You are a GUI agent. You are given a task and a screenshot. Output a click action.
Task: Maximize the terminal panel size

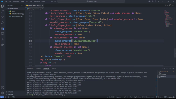click(170, 68)
